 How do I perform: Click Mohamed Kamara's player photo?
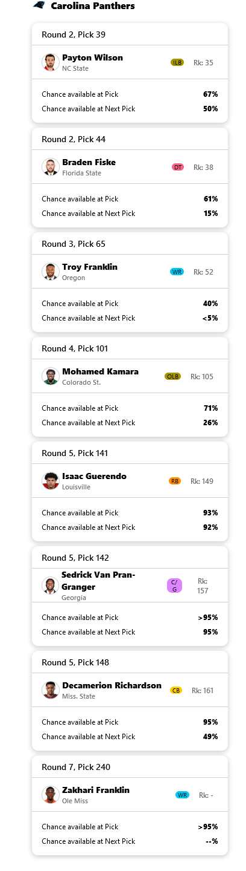coord(50,376)
